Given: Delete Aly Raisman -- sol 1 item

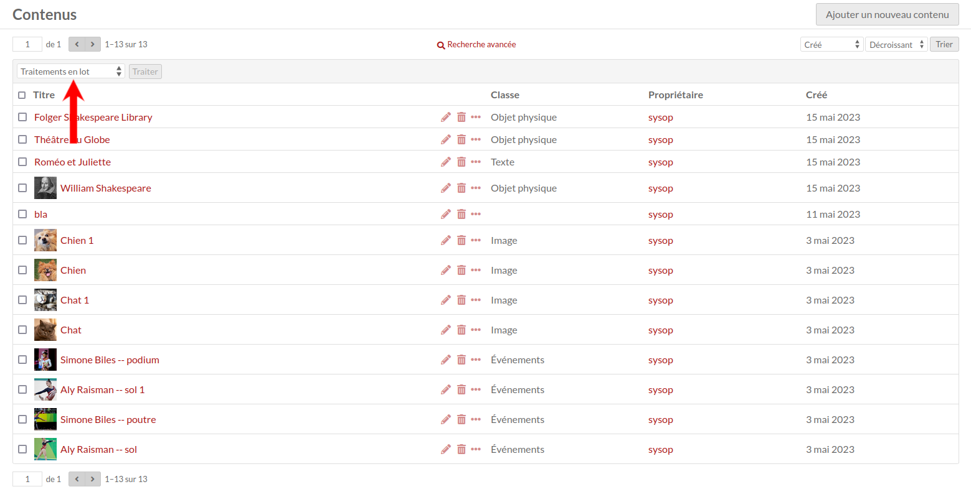Looking at the screenshot, I should pyautogui.click(x=462, y=389).
